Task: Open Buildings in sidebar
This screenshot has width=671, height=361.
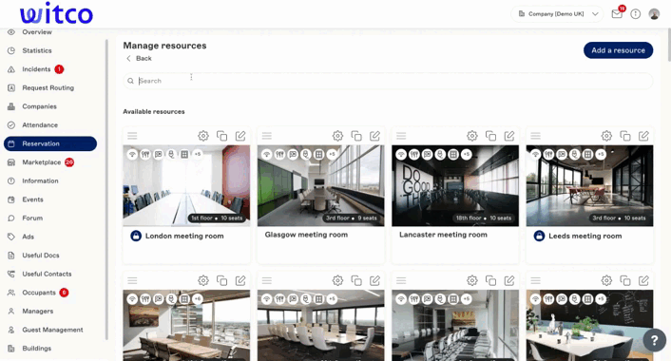Action: pyautogui.click(x=37, y=348)
